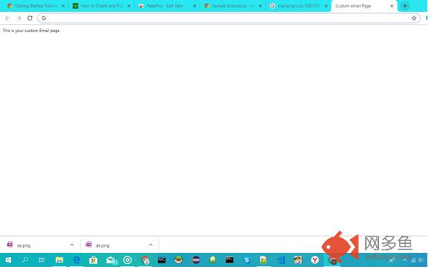This screenshot has width=445, height=278.
Task: Open Microsoft Store from the taskbar
Action: (x=93, y=260)
